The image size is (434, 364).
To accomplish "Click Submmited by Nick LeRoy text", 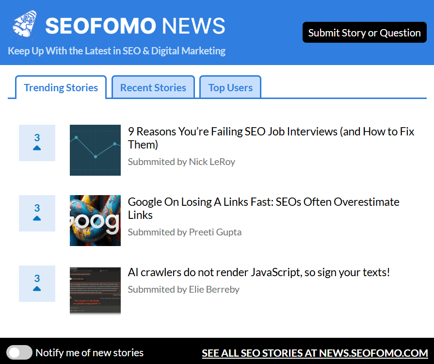I will (x=181, y=162).
